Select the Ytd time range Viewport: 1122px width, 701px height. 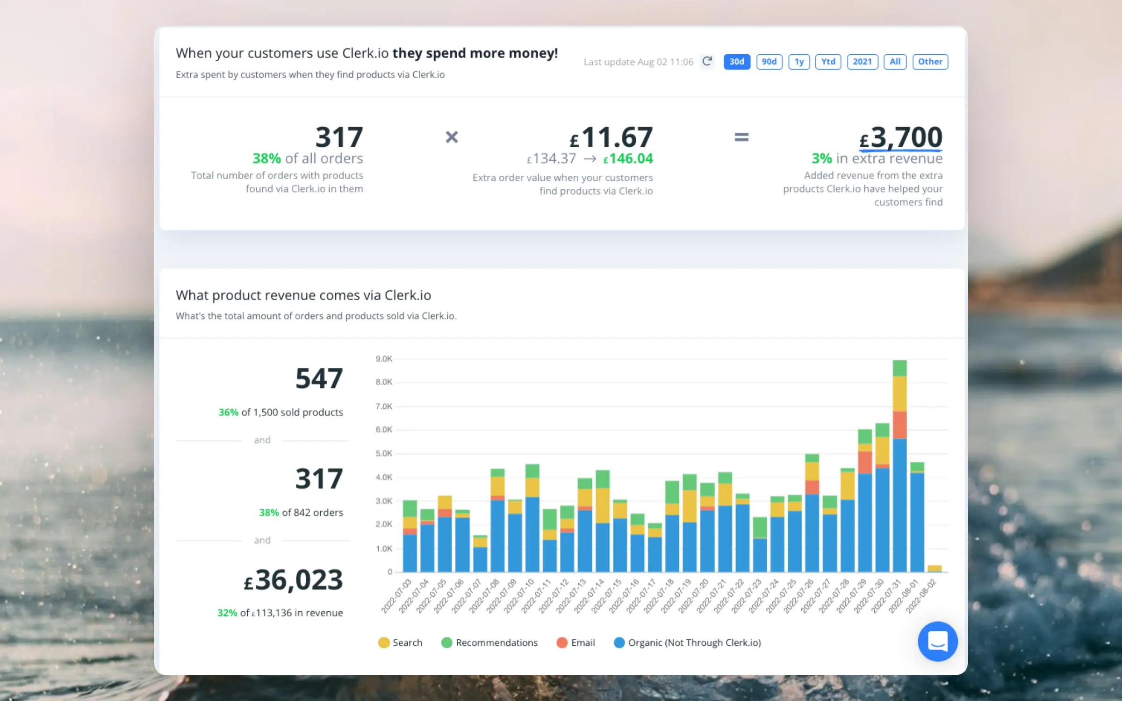828,62
